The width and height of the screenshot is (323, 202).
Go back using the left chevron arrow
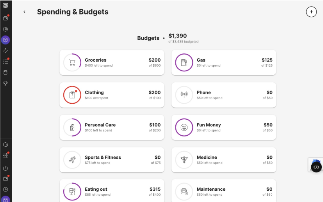pos(24,12)
